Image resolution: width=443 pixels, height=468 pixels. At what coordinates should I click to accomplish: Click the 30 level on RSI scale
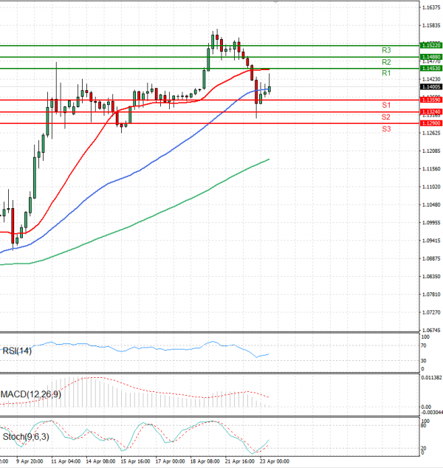point(423,360)
